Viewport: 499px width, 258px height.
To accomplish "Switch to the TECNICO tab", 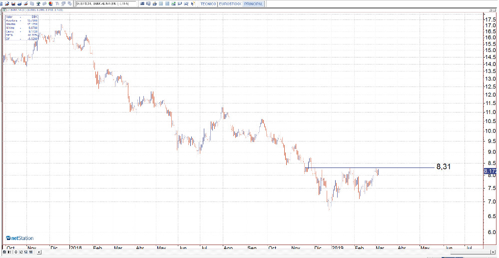I will point(208,4).
